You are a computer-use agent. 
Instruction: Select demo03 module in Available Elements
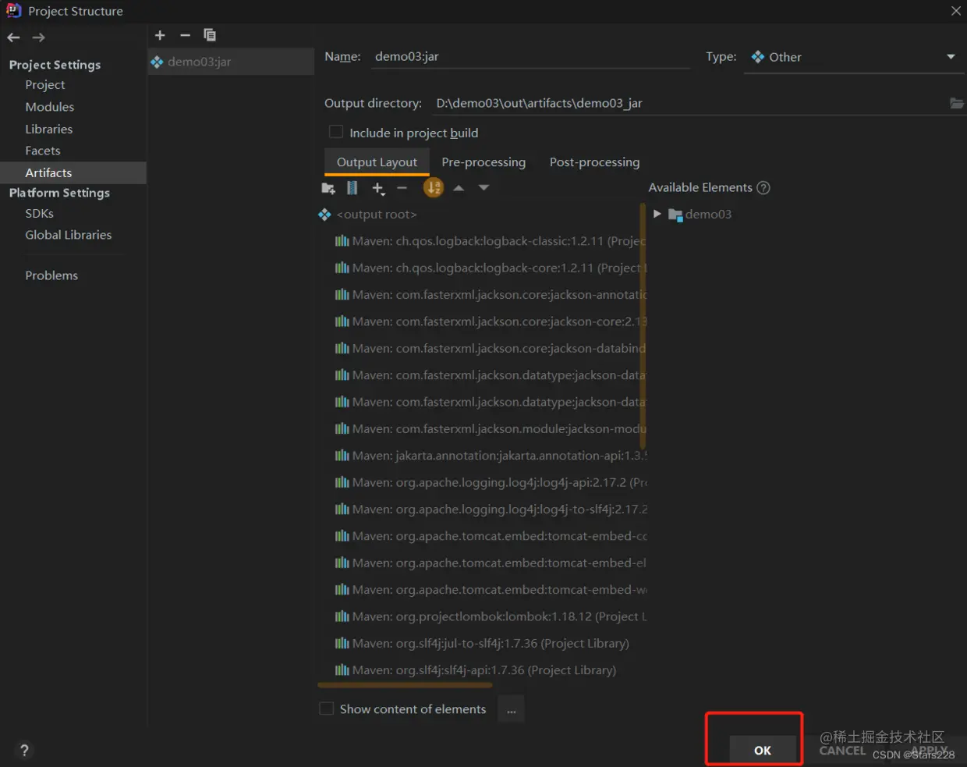700,214
